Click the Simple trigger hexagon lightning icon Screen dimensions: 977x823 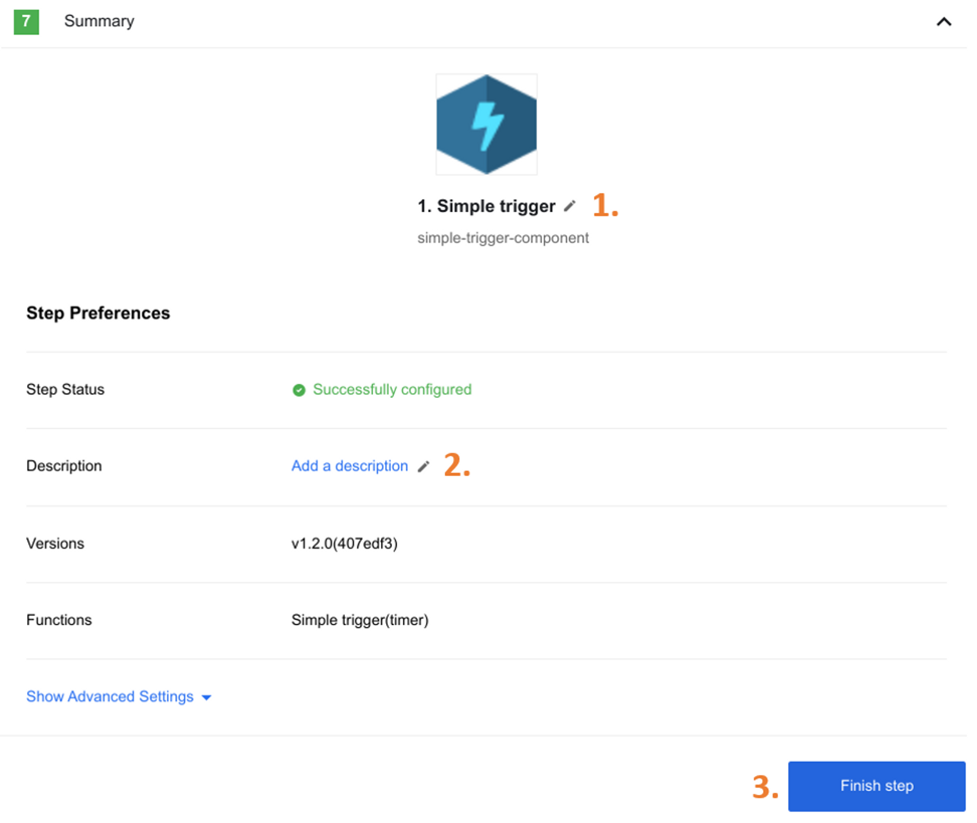pyautogui.click(x=487, y=124)
